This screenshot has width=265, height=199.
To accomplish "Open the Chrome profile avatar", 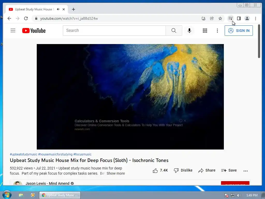I will [x=247, y=18].
